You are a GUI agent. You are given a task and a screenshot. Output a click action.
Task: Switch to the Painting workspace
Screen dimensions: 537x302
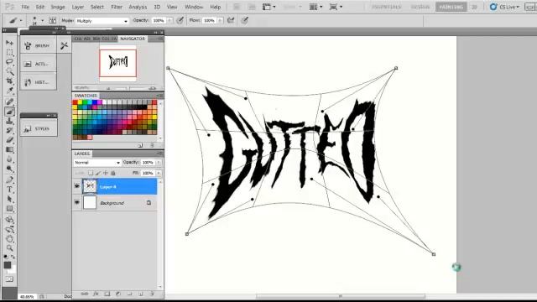point(451,7)
